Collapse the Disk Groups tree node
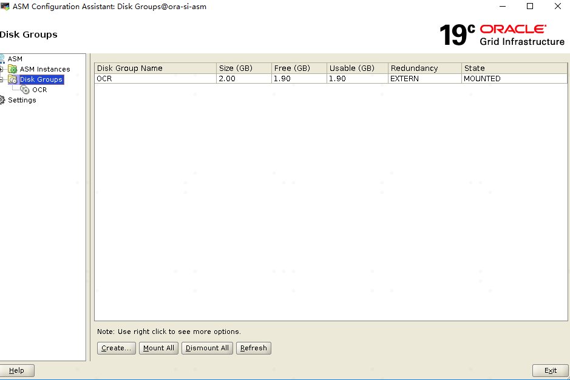Screen dimensions: 570x380 (x=1, y=79)
